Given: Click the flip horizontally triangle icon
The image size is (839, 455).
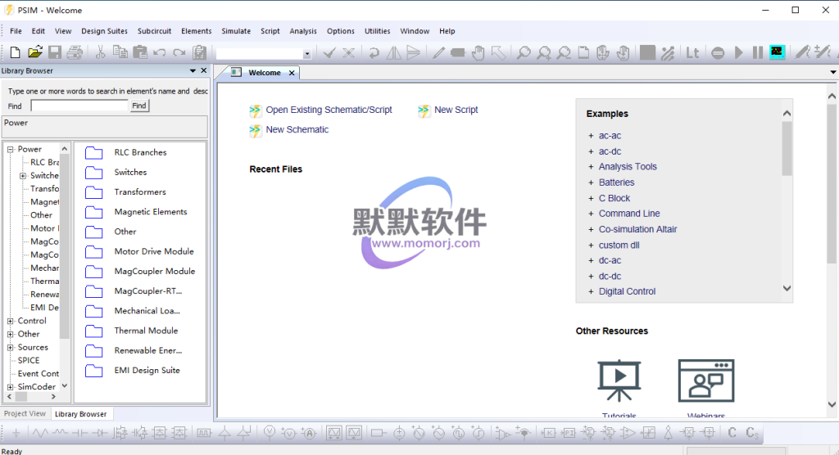Looking at the screenshot, I should coord(394,52).
